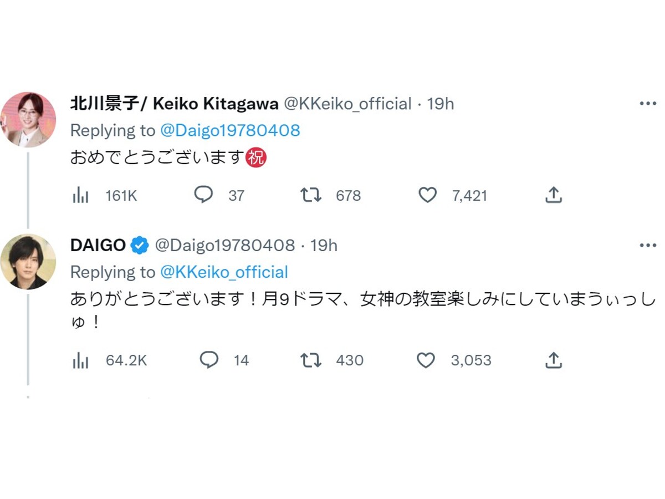665x499 pixels.
Task: Click the 19h timestamp on DAIGO's tweet
Action: pyautogui.click(x=325, y=245)
